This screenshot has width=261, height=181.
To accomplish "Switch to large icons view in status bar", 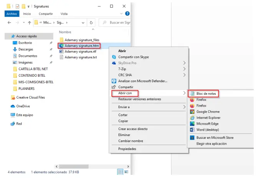I will (x=126, y=172).
